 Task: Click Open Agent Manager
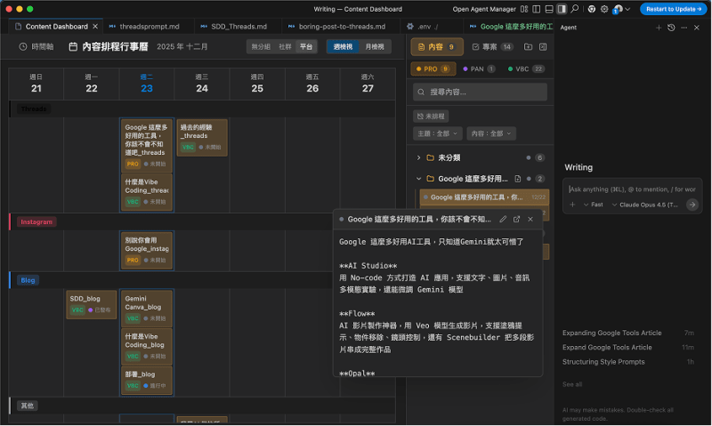[x=484, y=9]
